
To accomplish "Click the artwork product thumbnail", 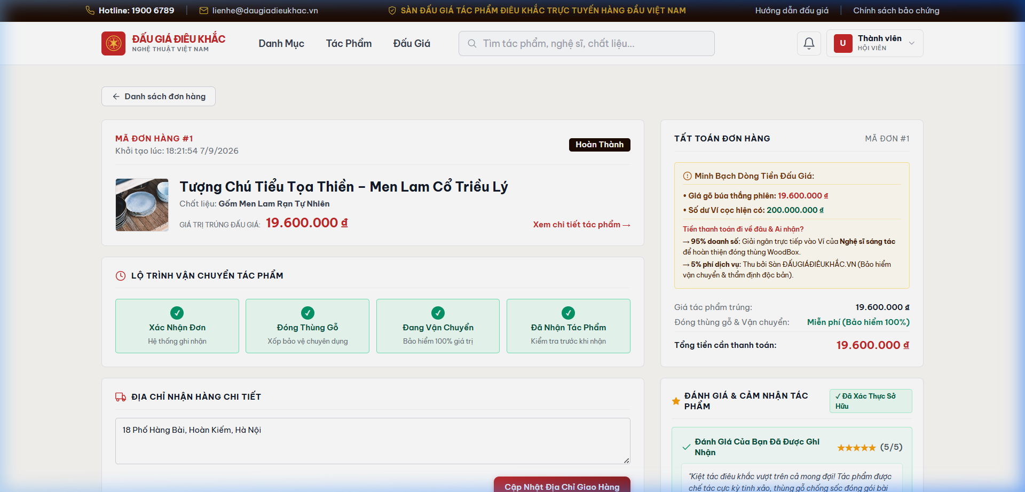I will 142,205.
